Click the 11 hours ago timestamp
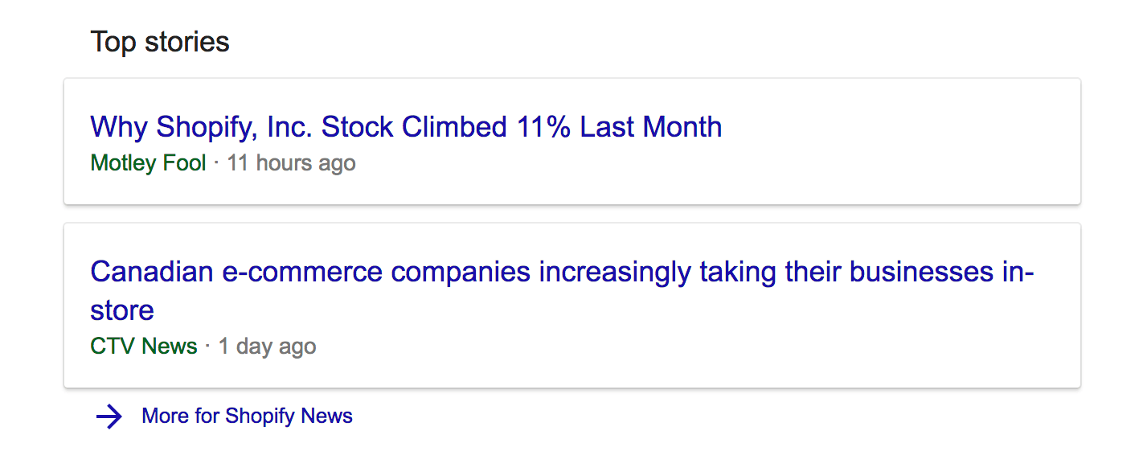1143x476 pixels. pos(291,163)
